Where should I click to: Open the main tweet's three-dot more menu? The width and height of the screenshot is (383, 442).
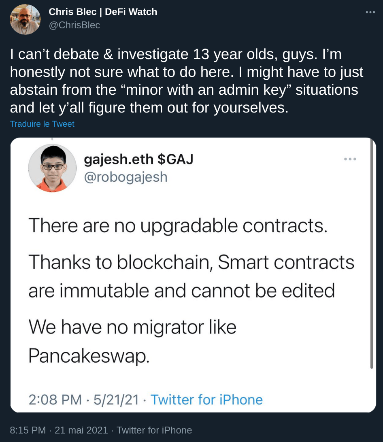pyautogui.click(x=370, y=12)
